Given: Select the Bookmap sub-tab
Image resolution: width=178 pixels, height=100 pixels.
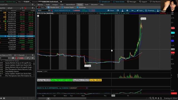Looking at the screenshot, I should point(81,7).
